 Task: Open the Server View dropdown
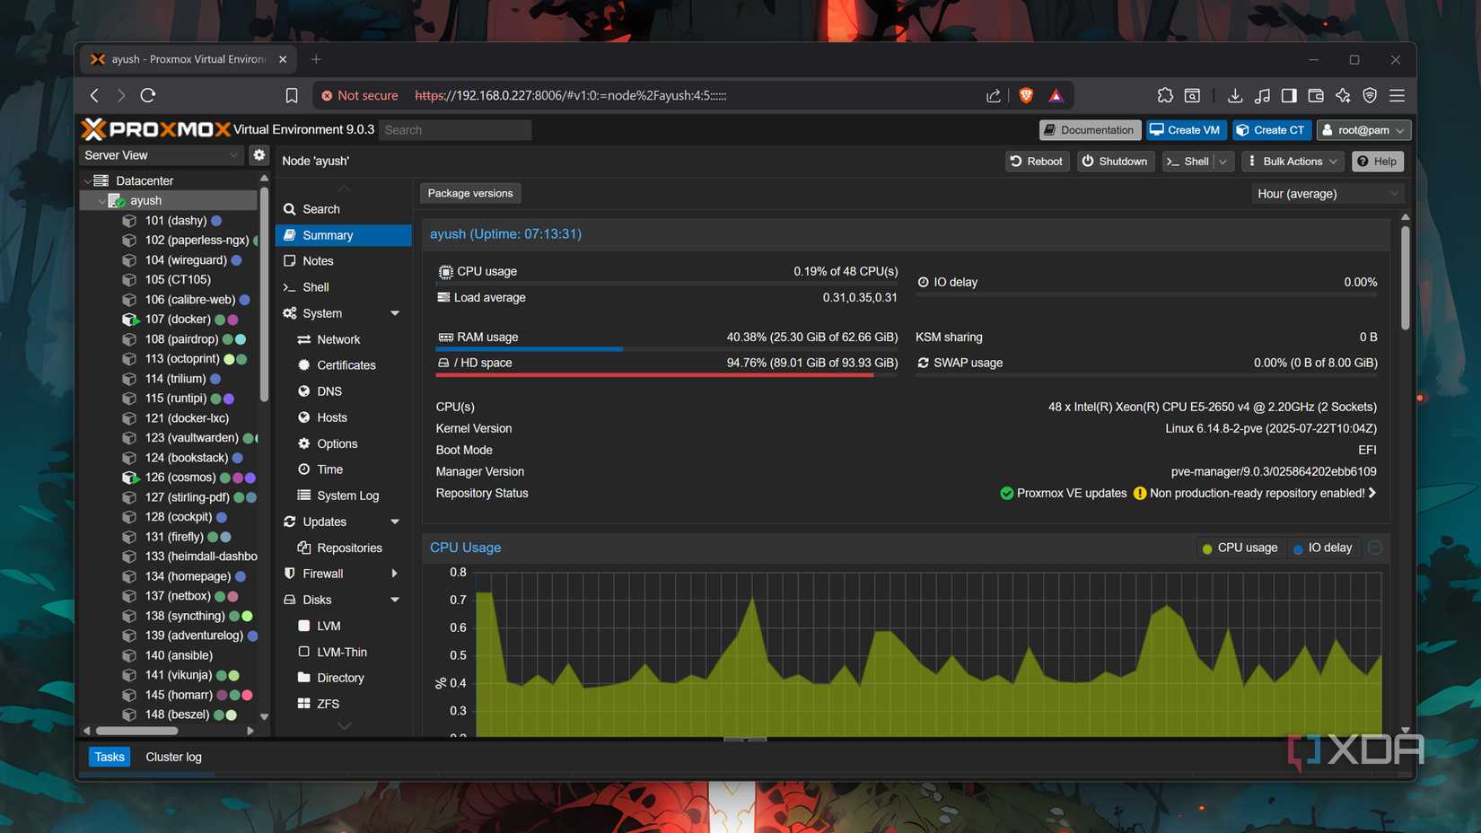coord(162,155)
